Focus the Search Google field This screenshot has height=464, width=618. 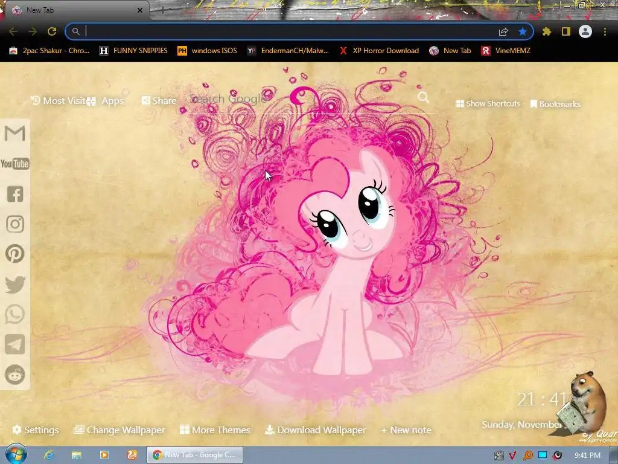[302, 98]
